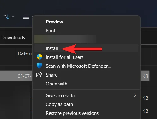This screenshot has height=119, width=157.
Task: Open the Give access to submenu
Action: point(86,96)
